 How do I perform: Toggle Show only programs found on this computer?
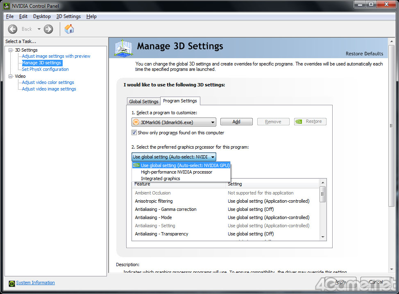point(134,133)
